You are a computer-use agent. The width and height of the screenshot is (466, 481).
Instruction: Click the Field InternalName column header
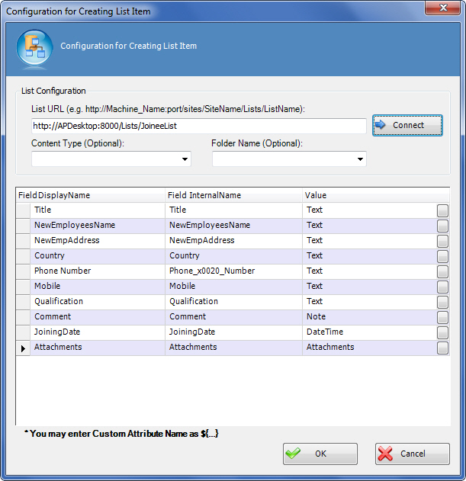tap(233, 195)
